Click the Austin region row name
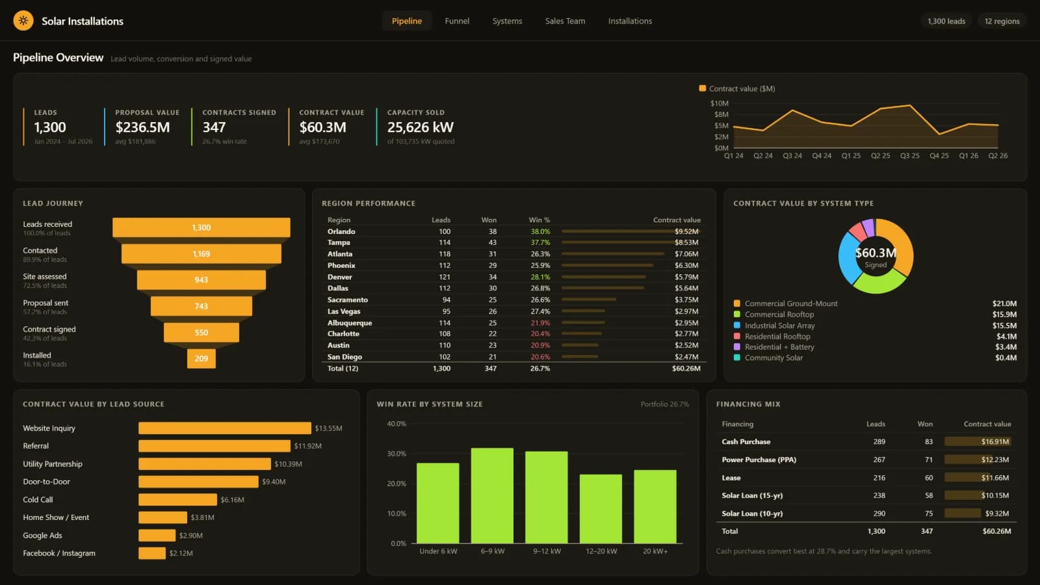This screenshot has width=1040, height=585. click(x=339, y=345)
